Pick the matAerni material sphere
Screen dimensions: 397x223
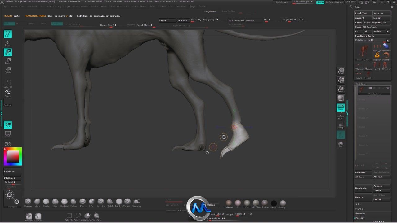click(229, 204)
